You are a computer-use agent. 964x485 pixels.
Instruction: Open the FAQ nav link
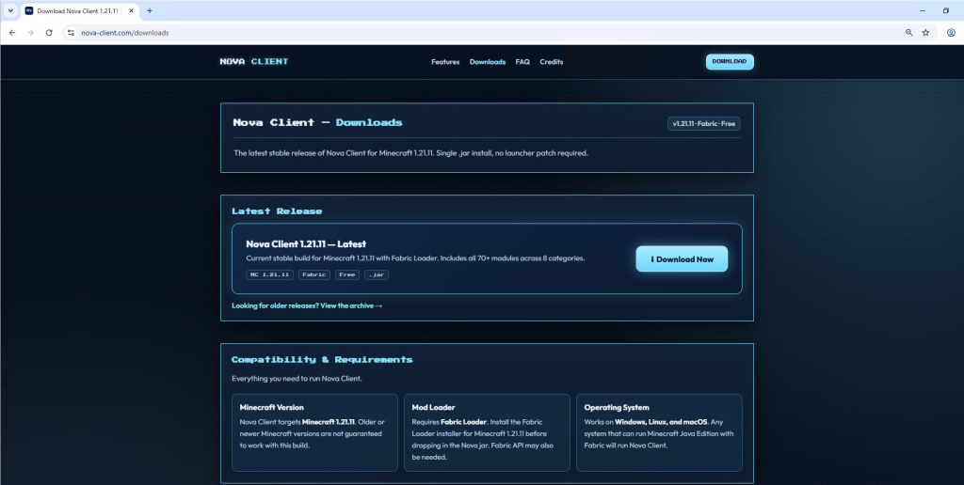pyautogui.click(x=522, y=62)
